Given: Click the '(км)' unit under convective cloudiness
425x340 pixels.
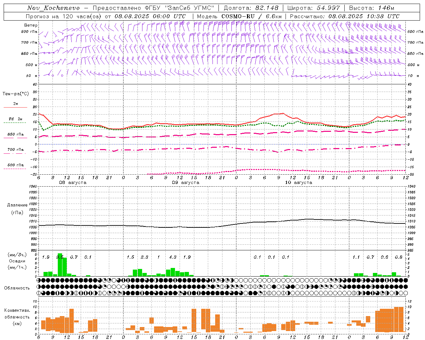Looking at the screenshot, I should tap(17, 323).
